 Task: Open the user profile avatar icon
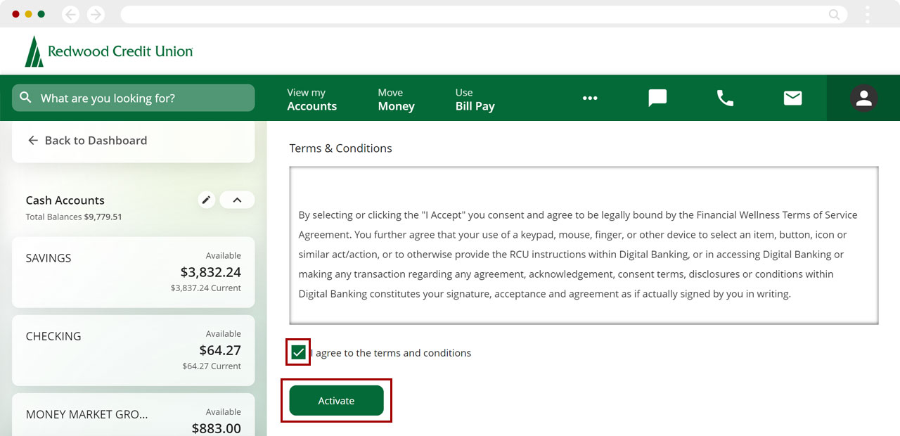pos(863,98)
